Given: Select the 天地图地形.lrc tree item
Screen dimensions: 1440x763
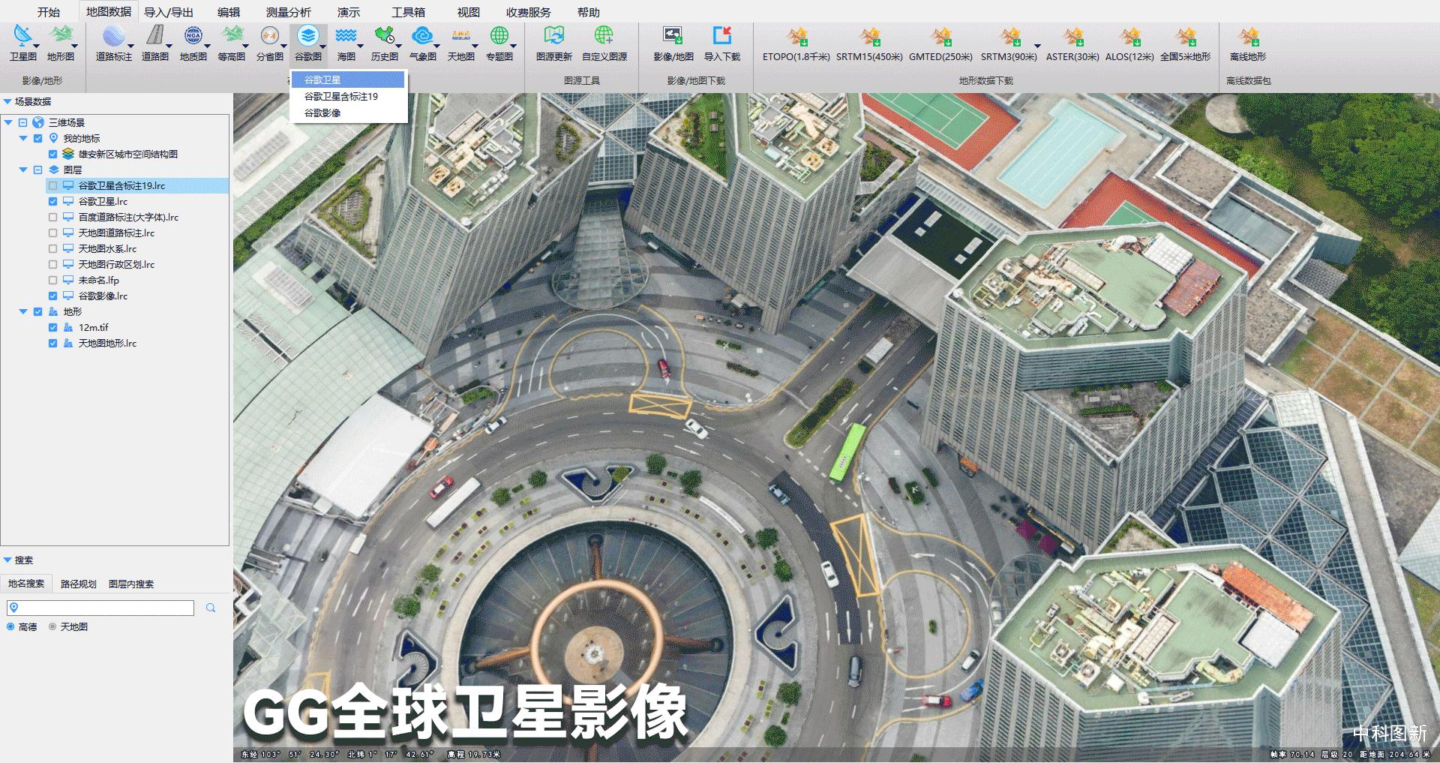Looking at the screenshot, I should (x=107, y=343).
